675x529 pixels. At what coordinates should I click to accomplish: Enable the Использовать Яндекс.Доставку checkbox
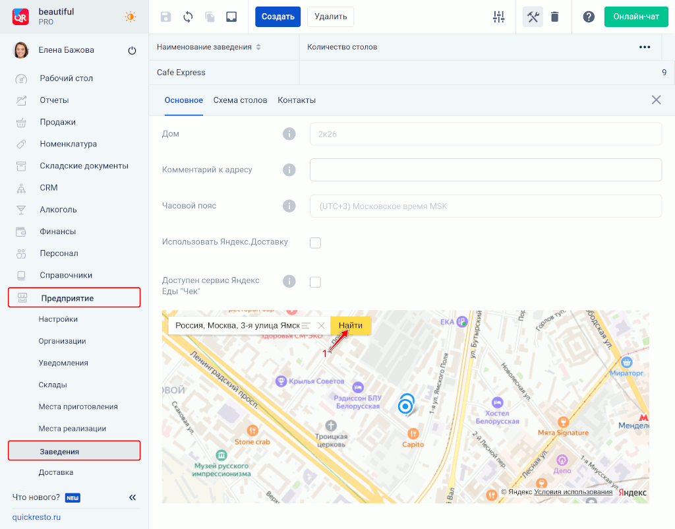[x=315, y=243]
